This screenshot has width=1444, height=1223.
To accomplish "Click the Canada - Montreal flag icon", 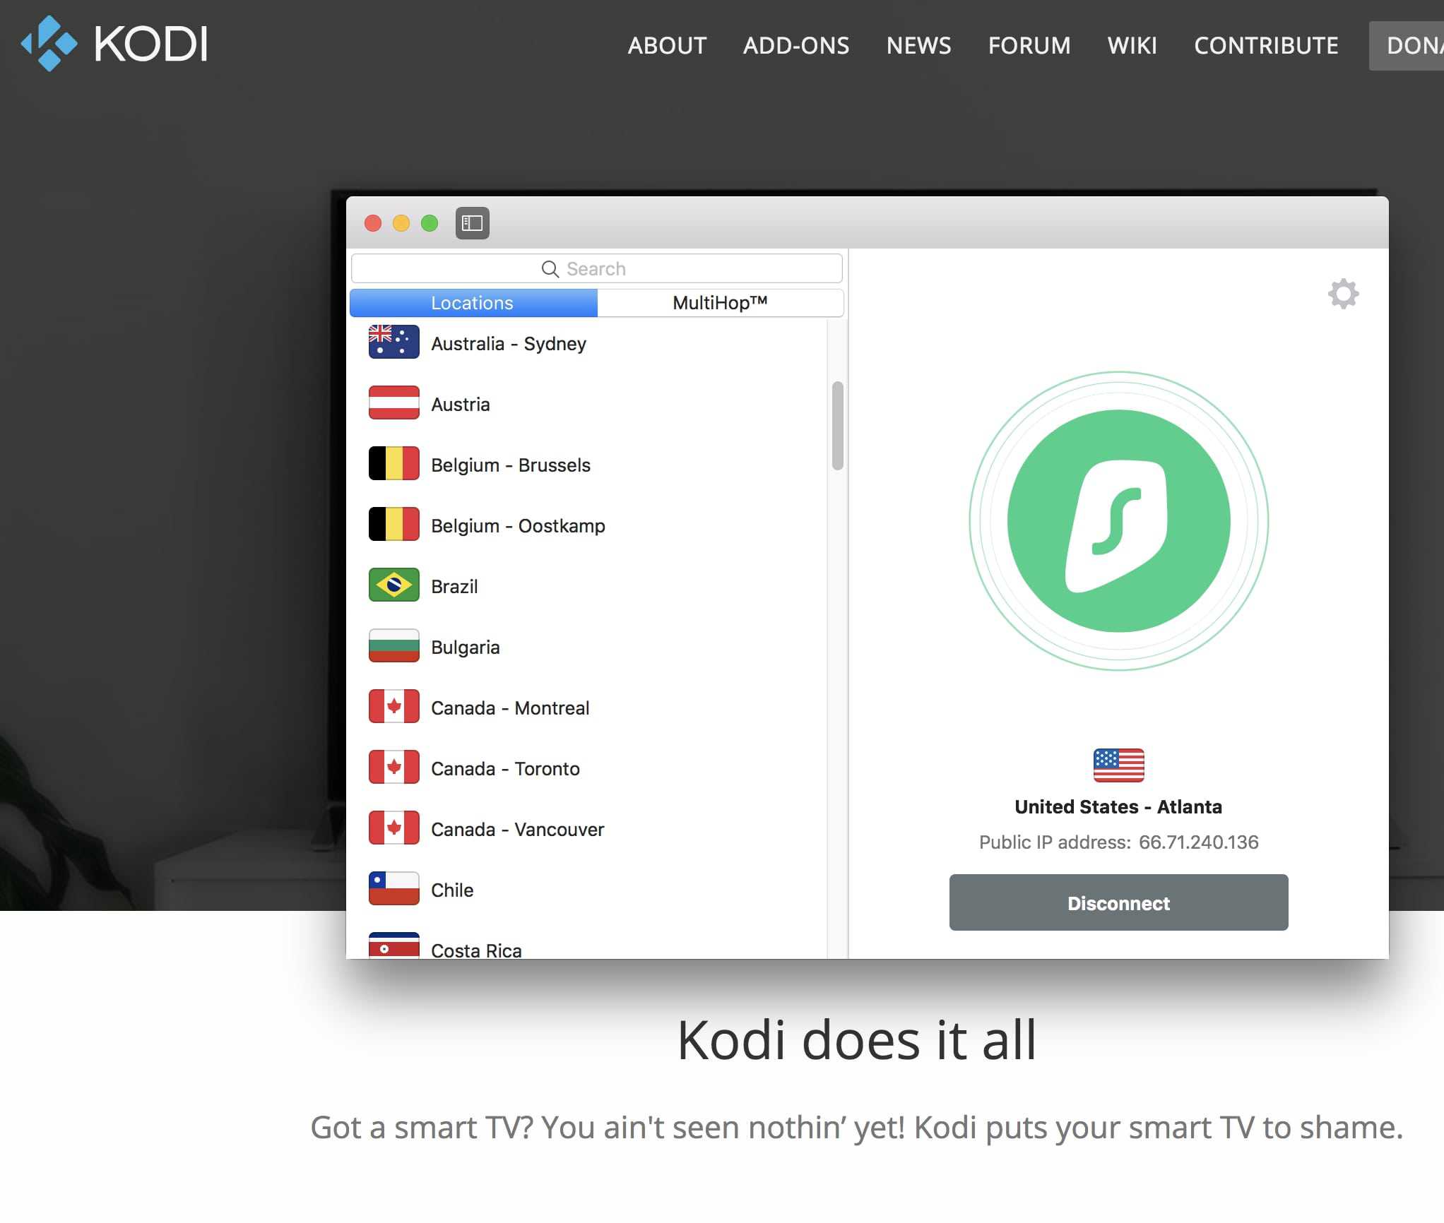I will (393, 706).
